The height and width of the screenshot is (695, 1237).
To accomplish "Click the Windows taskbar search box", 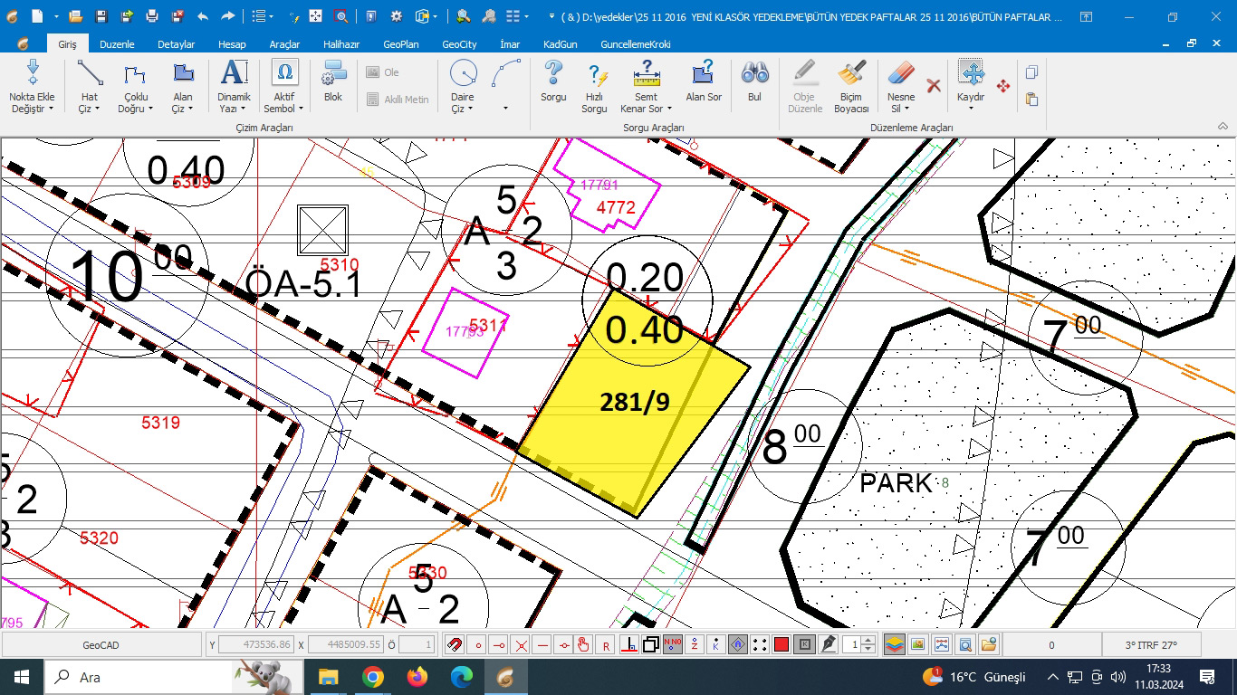I will tap(136, 677).
